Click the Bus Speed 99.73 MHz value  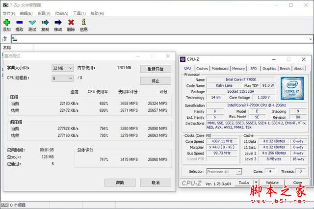[222, 153]
